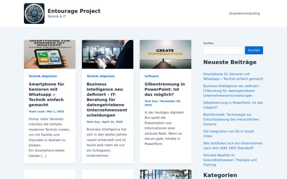Screen dimensions: 287x179
Task: Click the Mai 1, 2025 date
Action: pos(55,111)
